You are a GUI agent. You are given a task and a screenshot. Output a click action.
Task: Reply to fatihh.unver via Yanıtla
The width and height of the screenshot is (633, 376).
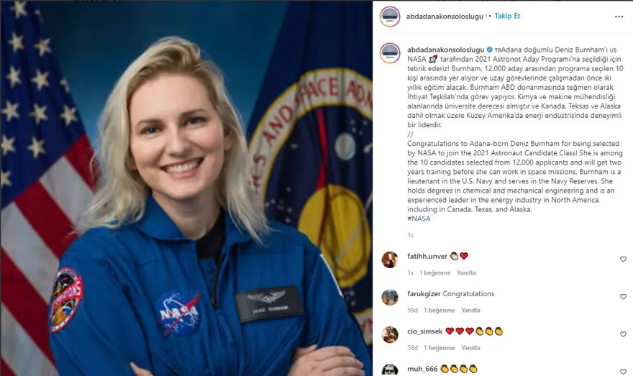tap(466, 272)
